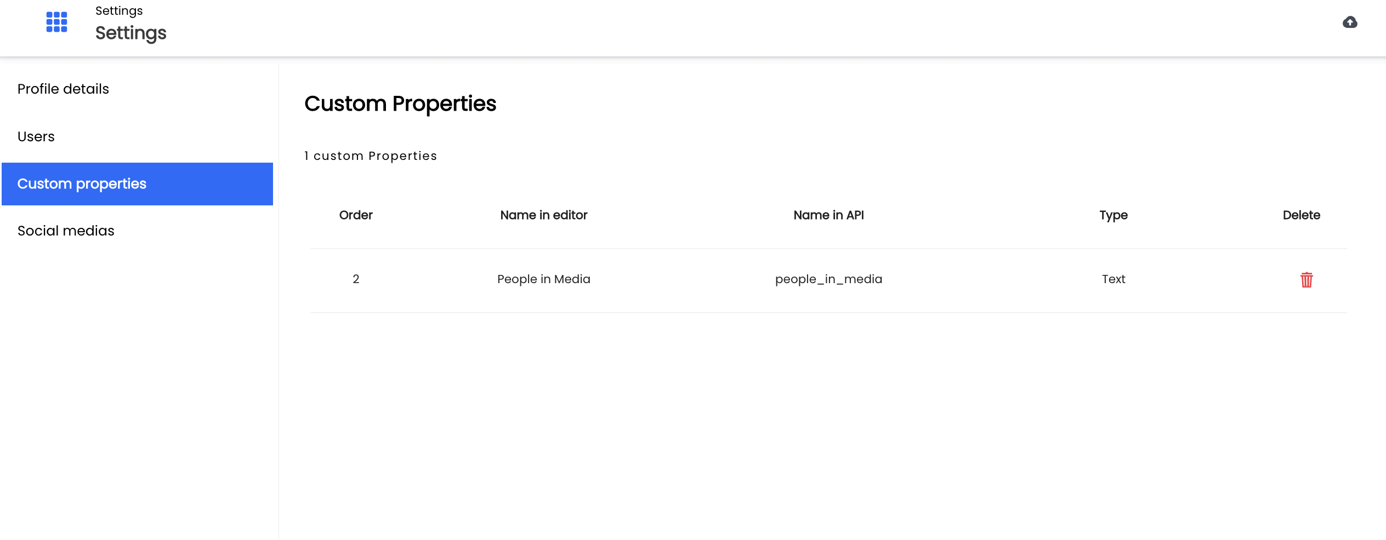
Task: Select the People in Media name cell
Action: coord(543,279)
